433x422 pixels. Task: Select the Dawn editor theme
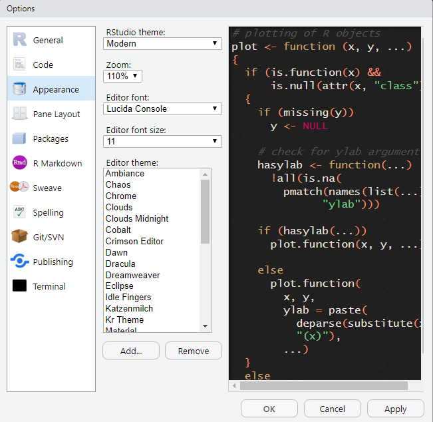[152, 252]
